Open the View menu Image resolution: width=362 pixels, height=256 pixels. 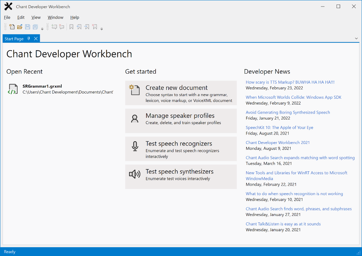pos(36,17)
